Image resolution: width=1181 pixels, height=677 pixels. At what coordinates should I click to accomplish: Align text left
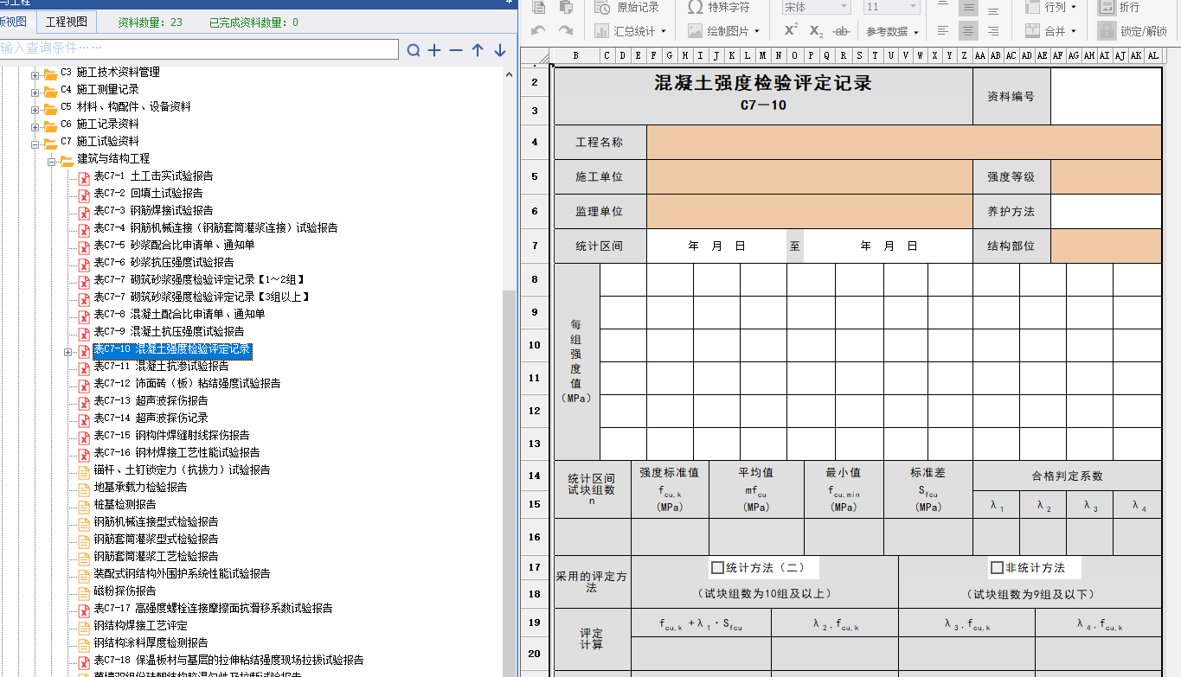tap(943, 31)
